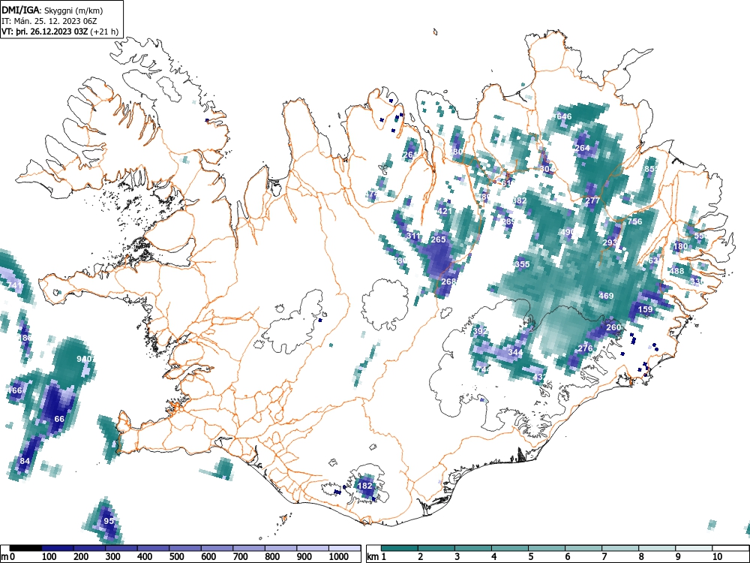Click the 268 visibility value
Viewport: 750px width, 563px height.
[448, 281]
